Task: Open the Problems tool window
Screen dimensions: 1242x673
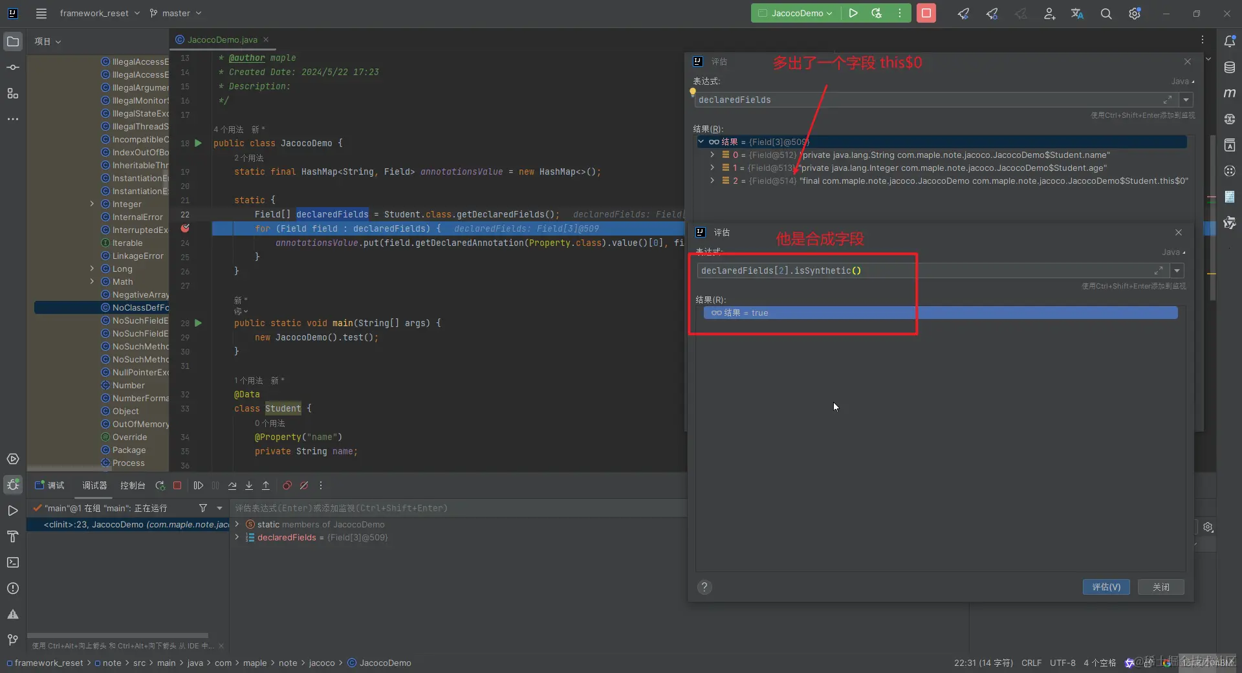Action: pyautogui.click(x=13, y=588)
